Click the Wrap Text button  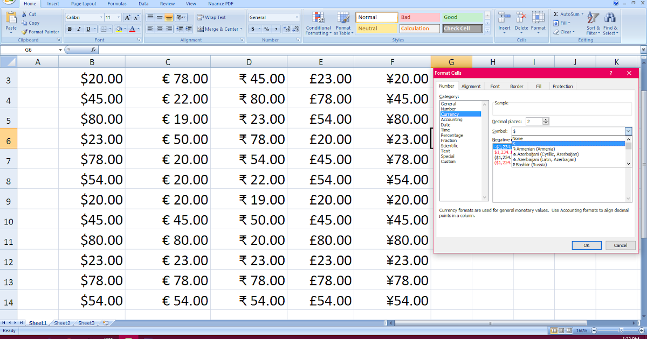pyautogui.click(x=211, y=17)
